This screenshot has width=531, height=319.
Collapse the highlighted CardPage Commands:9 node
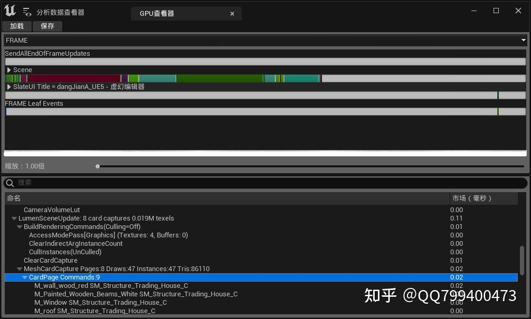tap(25, 277)
